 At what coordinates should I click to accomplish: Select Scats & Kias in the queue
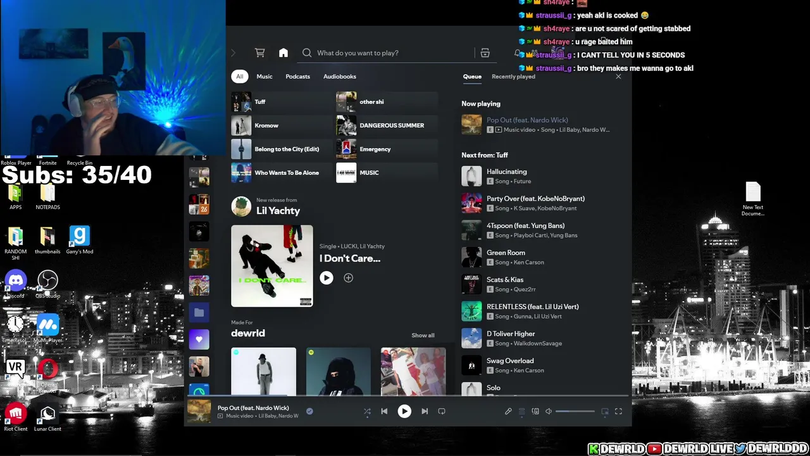coord(544,284)
